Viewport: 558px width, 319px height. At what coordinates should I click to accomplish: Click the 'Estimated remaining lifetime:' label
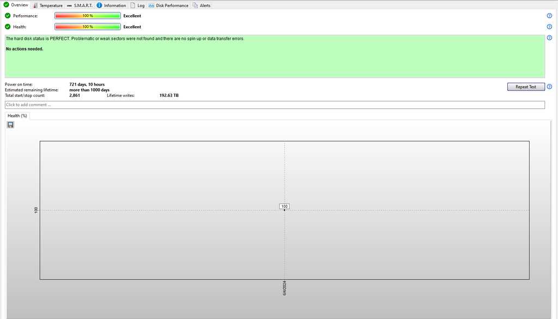[x=31, y=90]
